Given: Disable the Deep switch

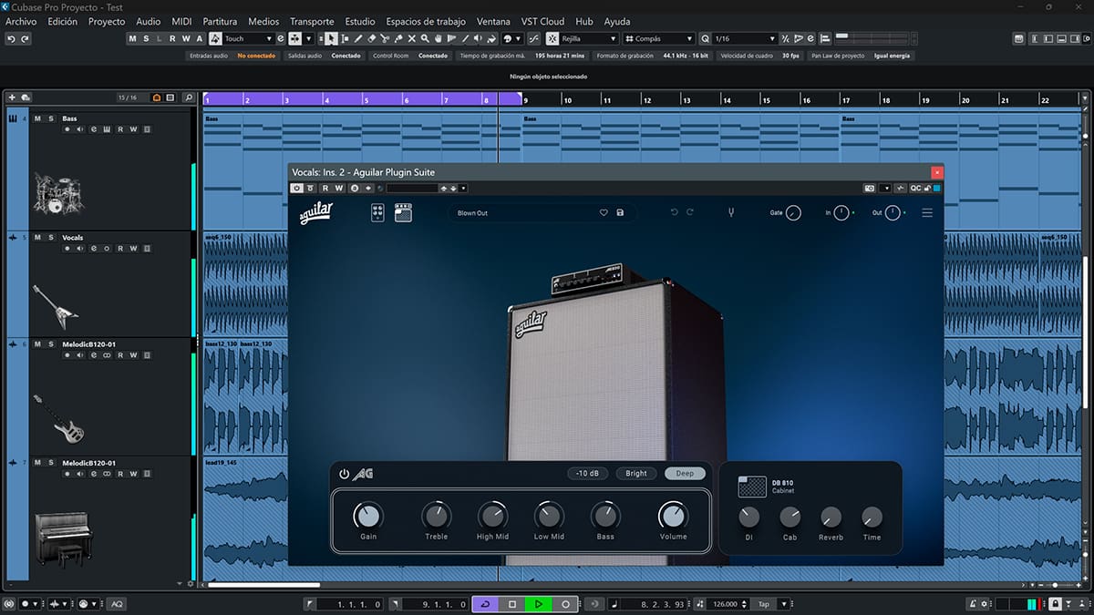Looking at the screenshot, I should point(685,474).
